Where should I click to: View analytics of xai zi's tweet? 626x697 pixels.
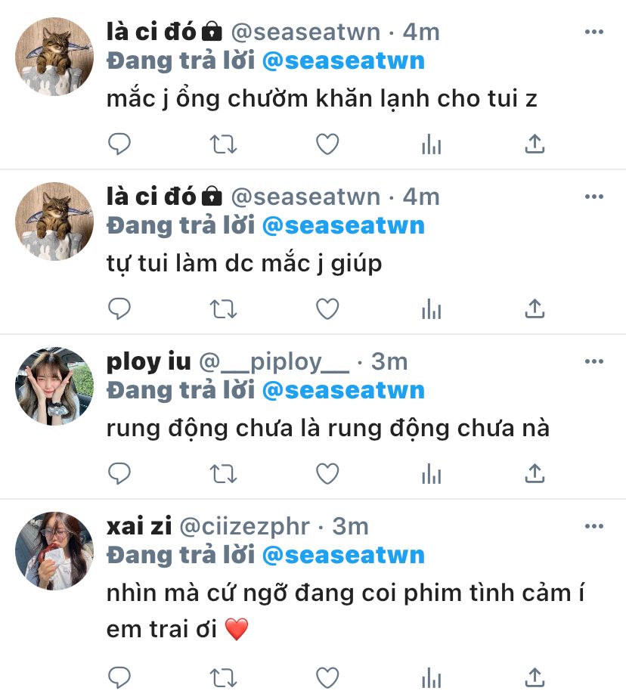[431, 678]
